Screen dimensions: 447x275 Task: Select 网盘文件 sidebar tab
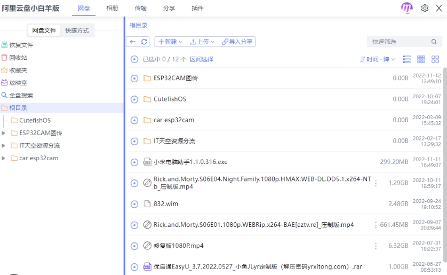44,30
